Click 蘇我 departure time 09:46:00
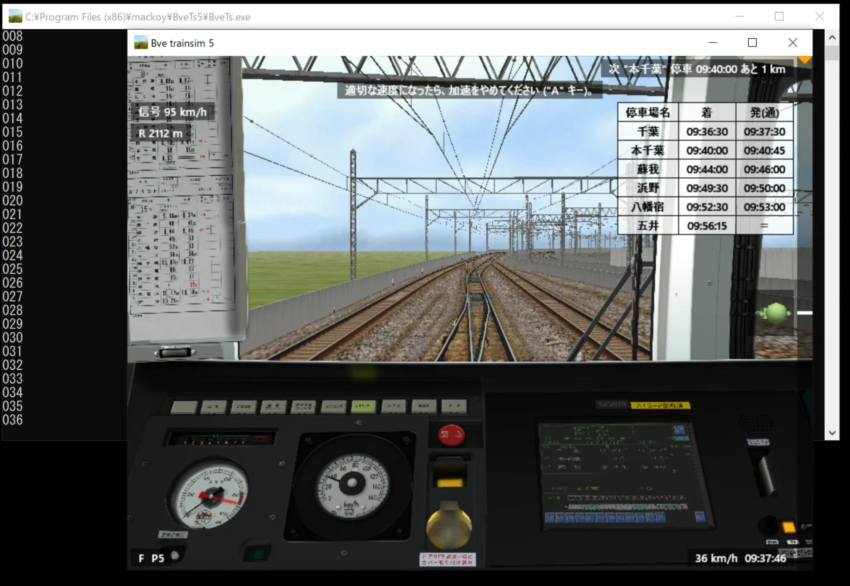The height and width of the screenshot is (586, 850). [764, 169]
